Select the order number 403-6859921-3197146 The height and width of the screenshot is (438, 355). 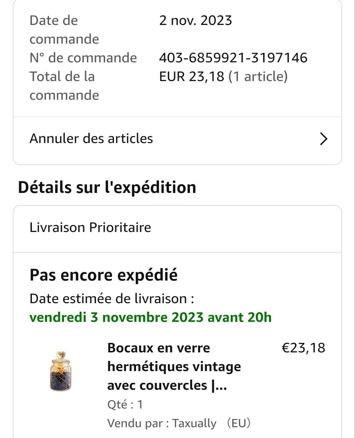[233, 58]
